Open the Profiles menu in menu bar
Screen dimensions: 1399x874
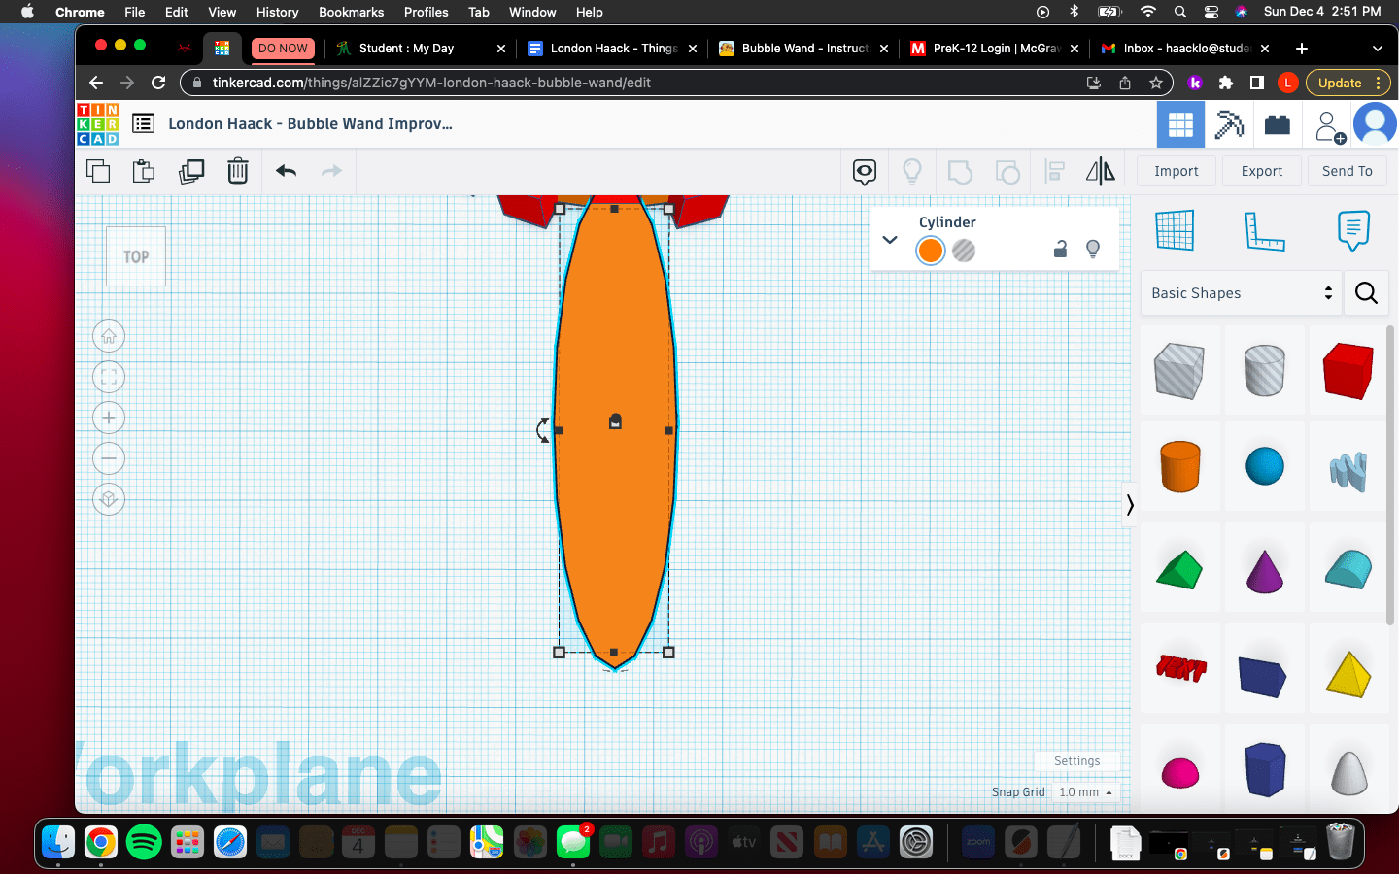[426, 12]
